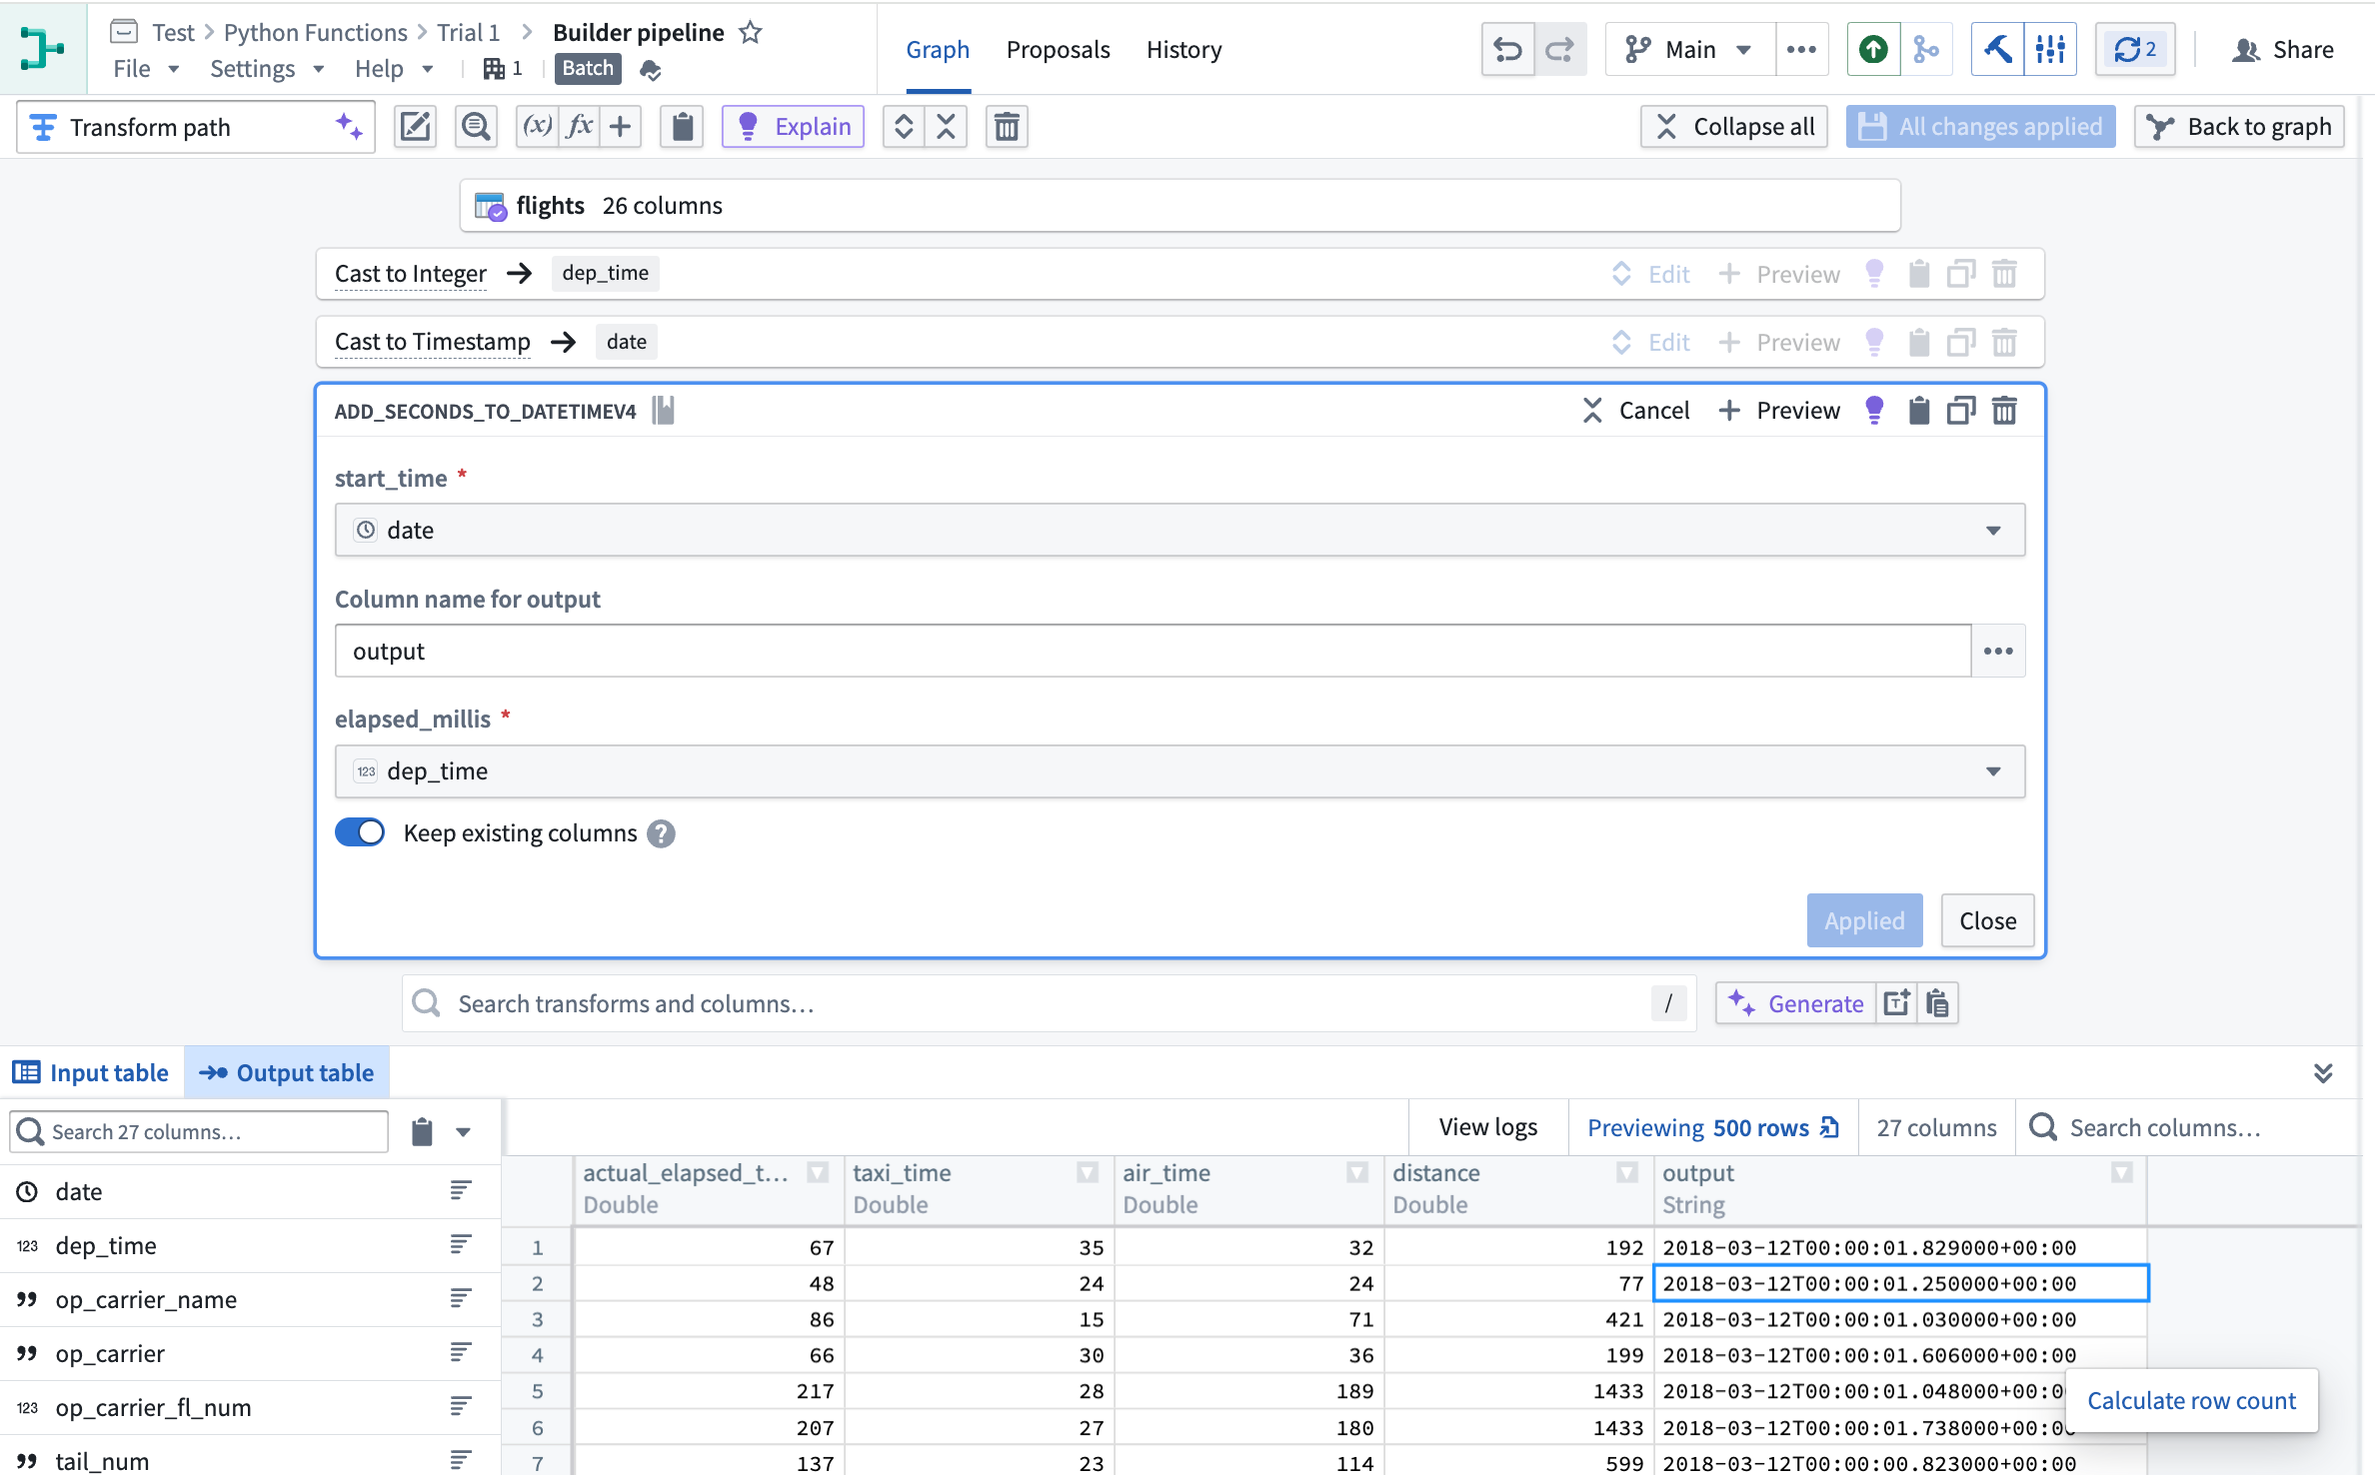Screen dimensions: 2375x1475
Task: Click the Collapse all button
Action: tap(1734, 127)
